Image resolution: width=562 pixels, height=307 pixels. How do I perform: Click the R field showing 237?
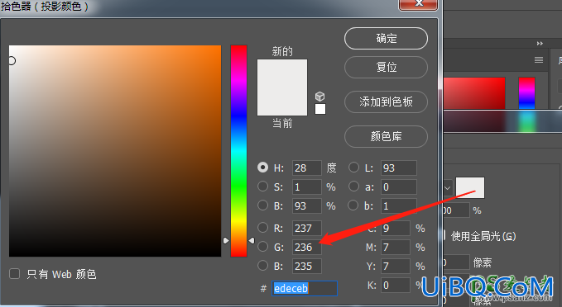(307, 228)
